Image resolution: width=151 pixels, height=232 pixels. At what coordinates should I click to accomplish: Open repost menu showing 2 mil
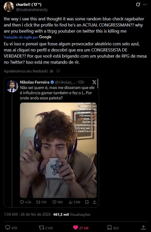[x=46, y=228]
